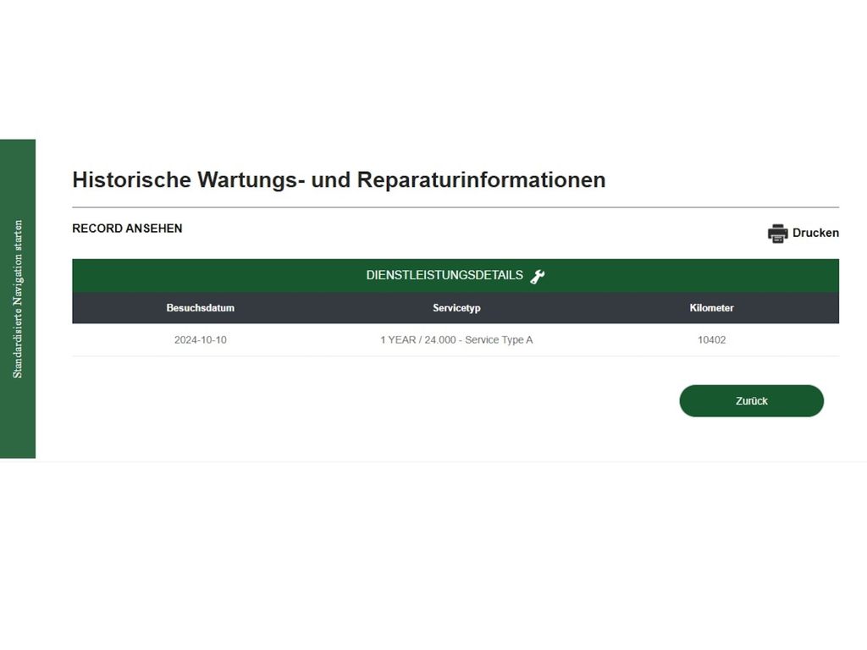867x650 pixels.
Task: Select the RECORD ANSEHEN label
Action: pos(127,229)
